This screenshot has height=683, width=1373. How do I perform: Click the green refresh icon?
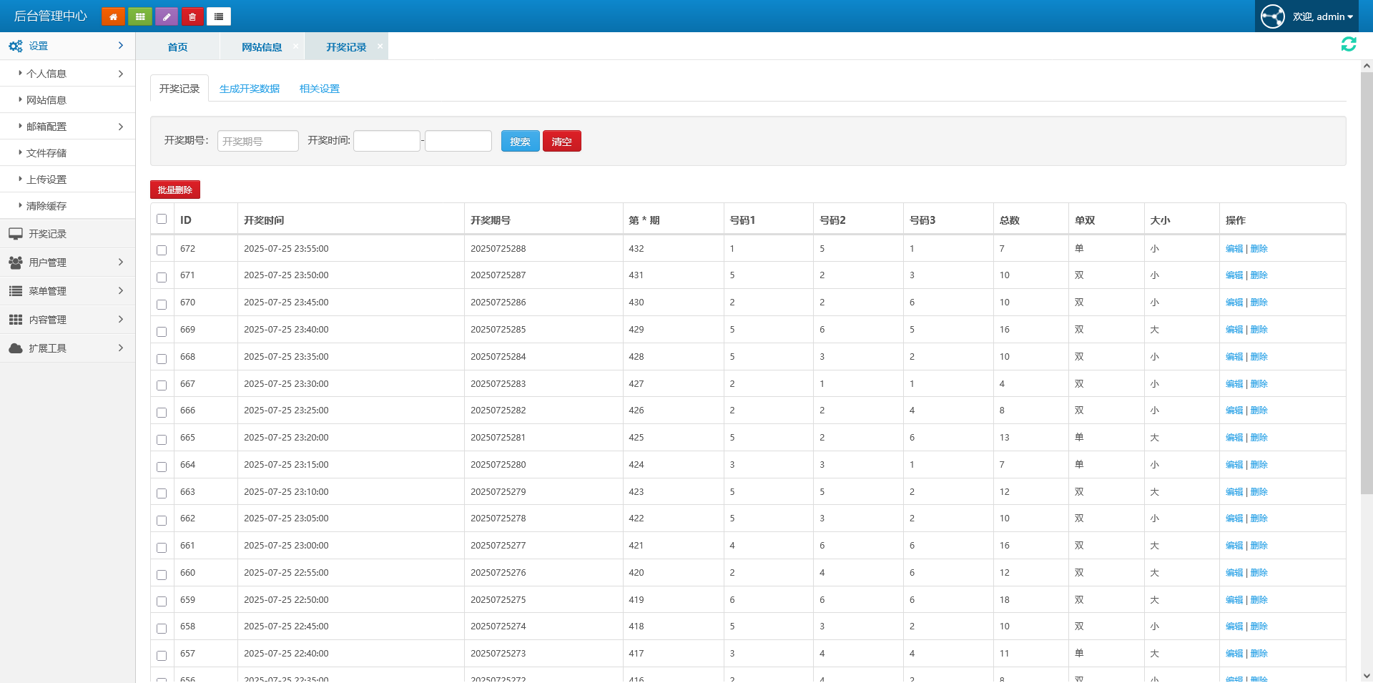point(1349,44)
